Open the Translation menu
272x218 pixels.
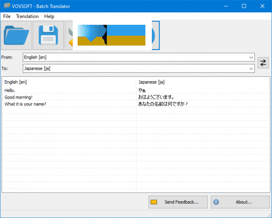click(27, 16)
